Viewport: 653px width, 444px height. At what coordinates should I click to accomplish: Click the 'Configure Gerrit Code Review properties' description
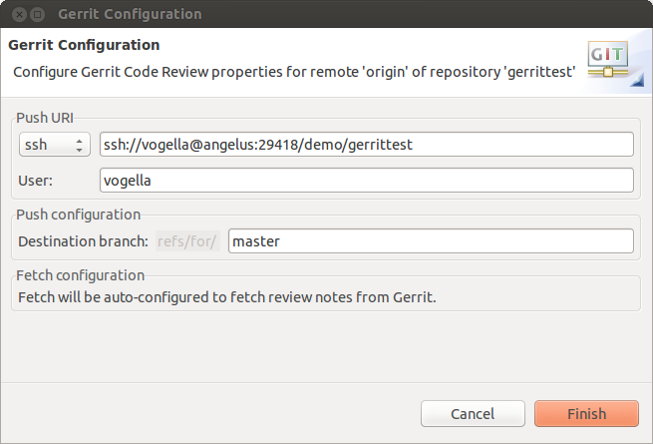(294, 72)
